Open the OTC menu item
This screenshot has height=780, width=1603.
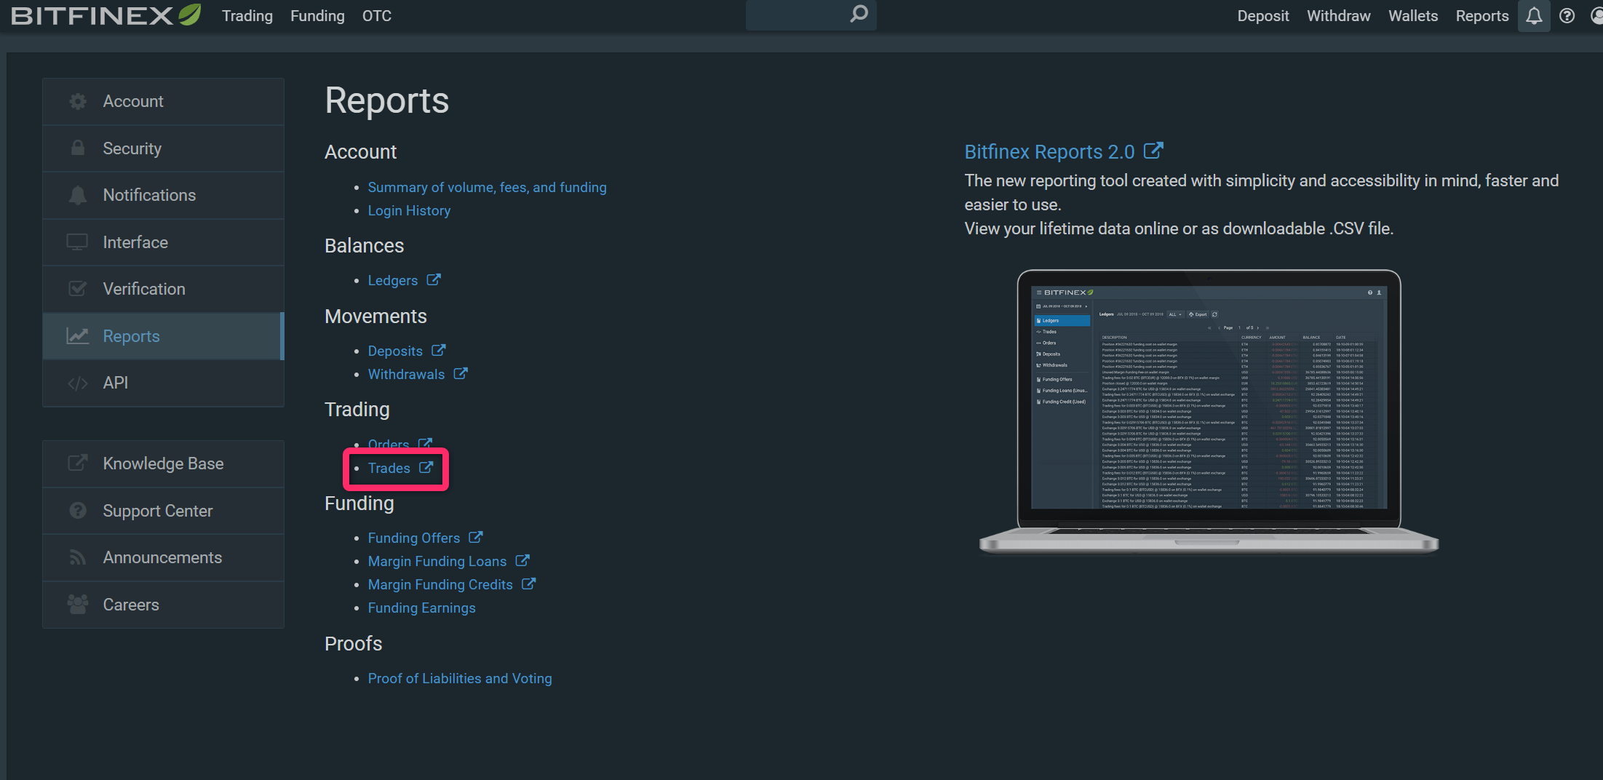pyautogui.click(x=377, y=16)
